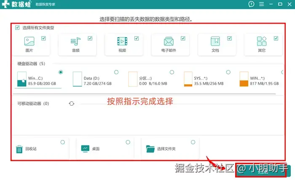This screenshot has height=180, width=295.
Task: Select the 分区 partition radio button
Action: coord(172,72)
